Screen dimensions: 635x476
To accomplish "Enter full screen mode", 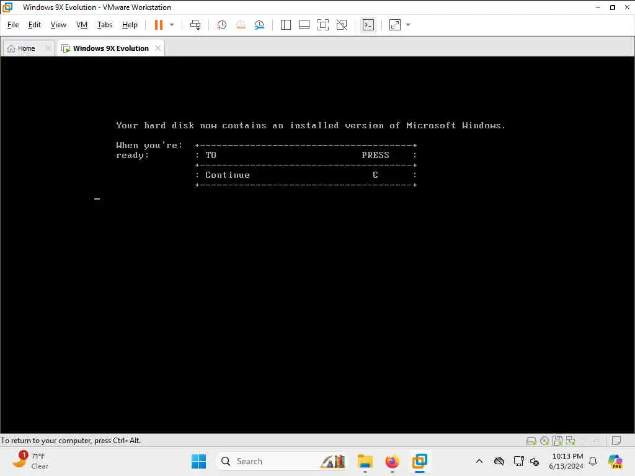I will click(x=322, y=25).
